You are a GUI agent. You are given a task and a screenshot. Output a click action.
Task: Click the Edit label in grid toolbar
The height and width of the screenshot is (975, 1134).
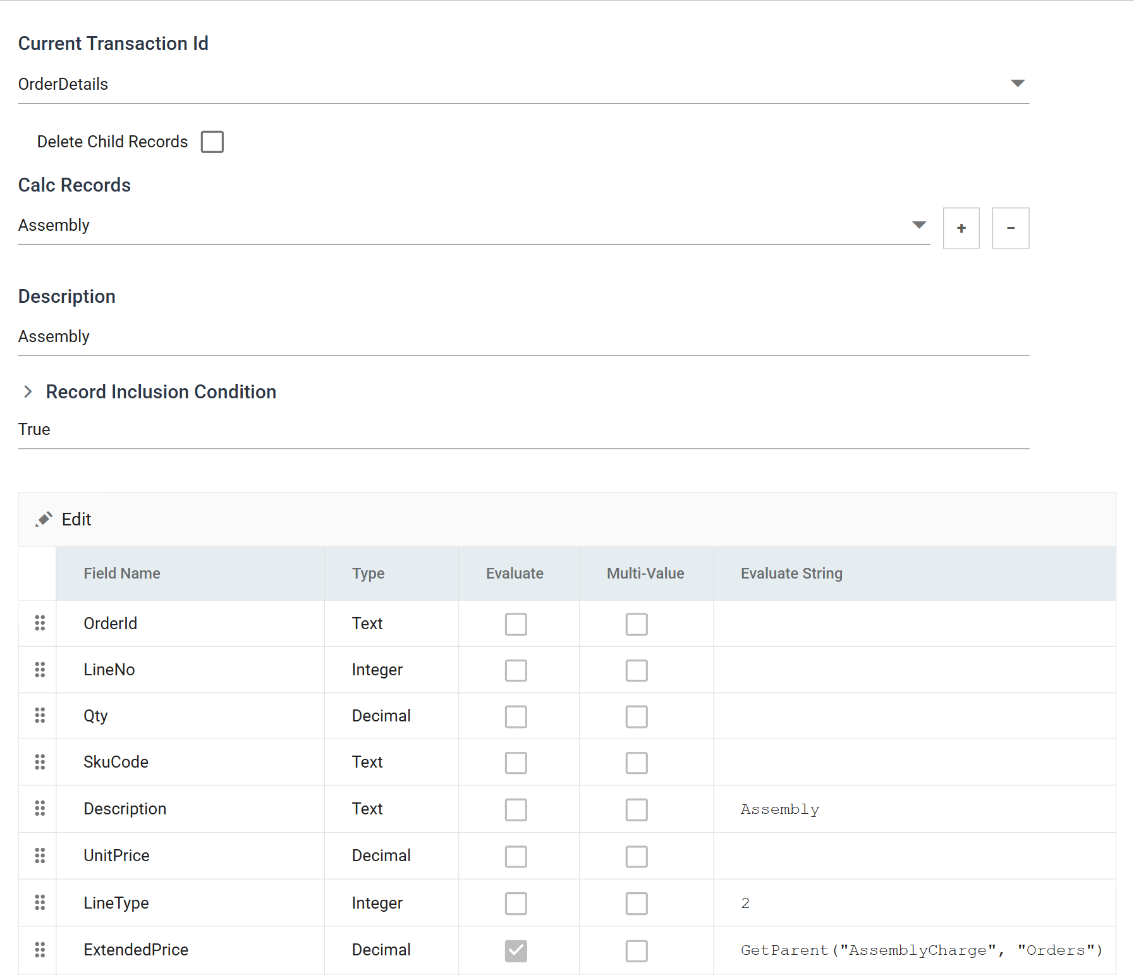(76, 519)
